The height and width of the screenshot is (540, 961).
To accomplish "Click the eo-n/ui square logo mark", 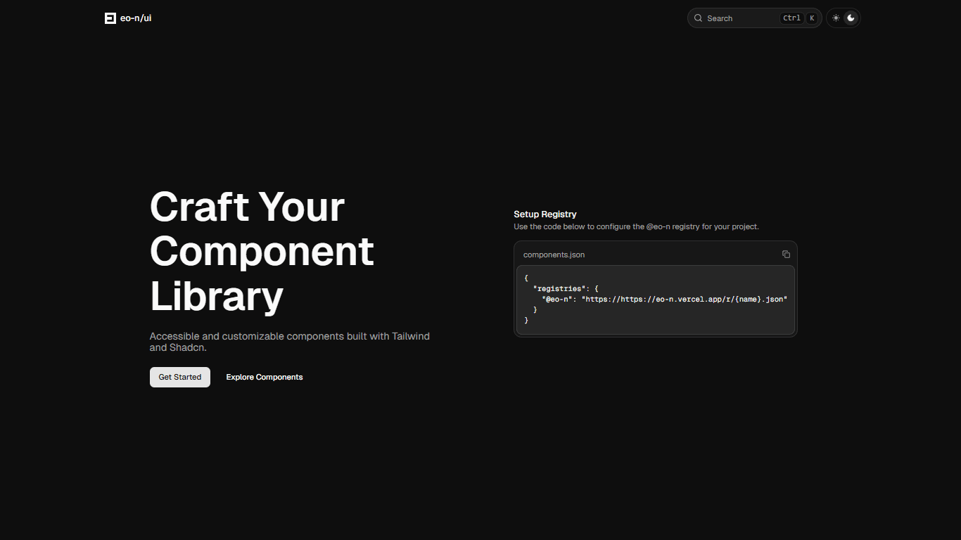I will pyautogui.click(x=110, y=18).
